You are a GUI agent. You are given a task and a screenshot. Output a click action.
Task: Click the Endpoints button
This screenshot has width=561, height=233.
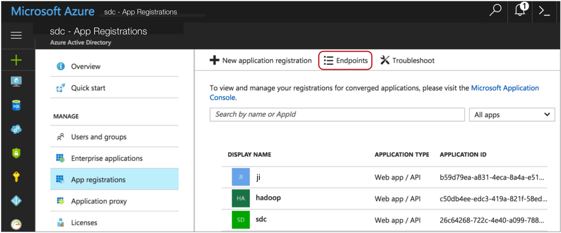click(345, 61)
